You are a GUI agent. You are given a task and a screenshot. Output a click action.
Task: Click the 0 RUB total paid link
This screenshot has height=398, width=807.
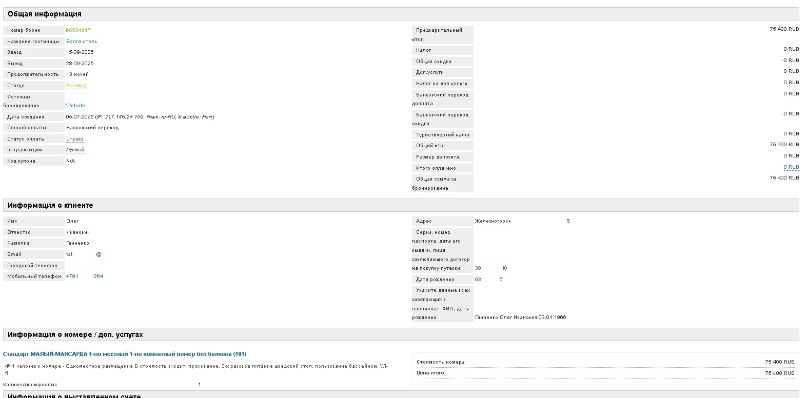(x=791, y=167)
